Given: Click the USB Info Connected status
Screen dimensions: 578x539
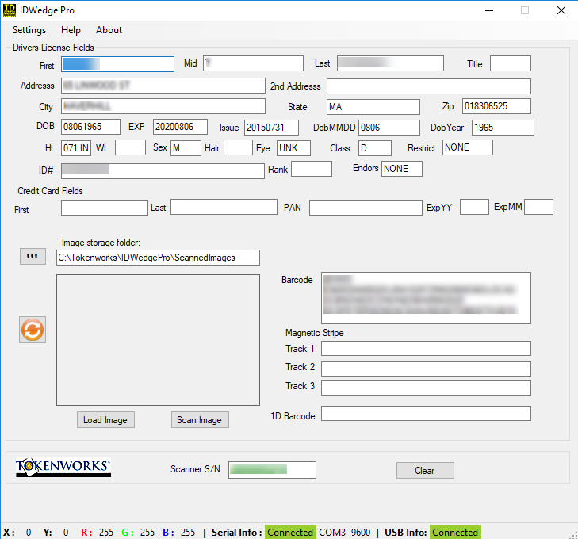Looking at the screenshot, I should coord(455,533).
